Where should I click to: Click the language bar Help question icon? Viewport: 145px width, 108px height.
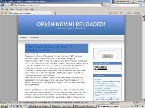click(x=133, y=1)
